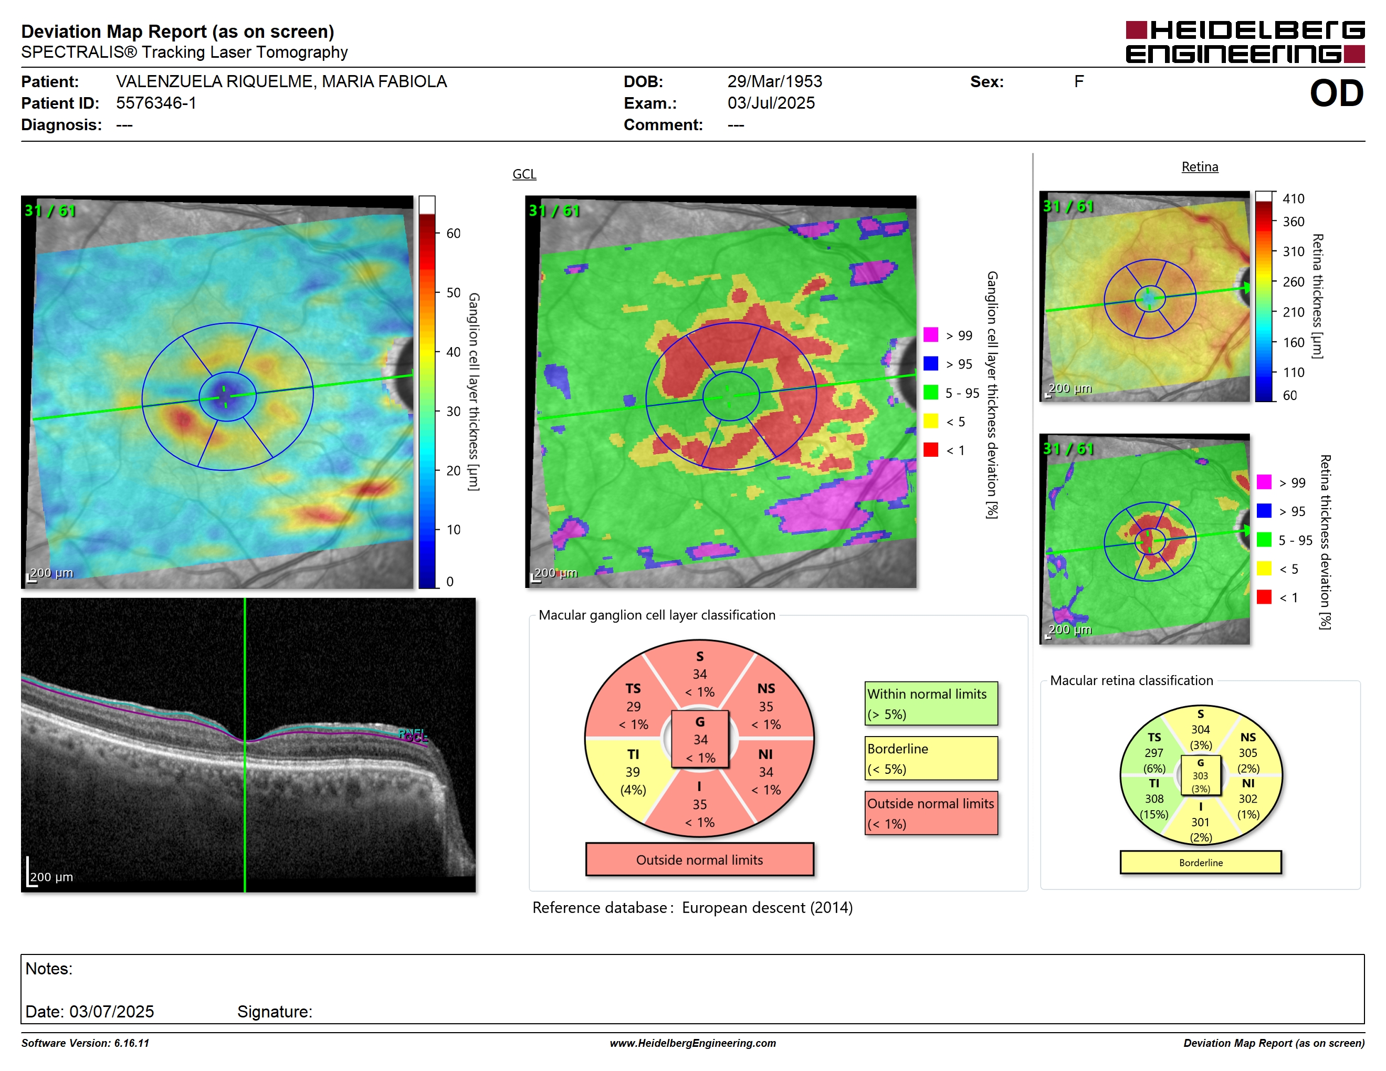Click the retina thickness map thumbnail
Image resolution: width=1386 pixels, height=1071 pixels.
coord(1144,296)
